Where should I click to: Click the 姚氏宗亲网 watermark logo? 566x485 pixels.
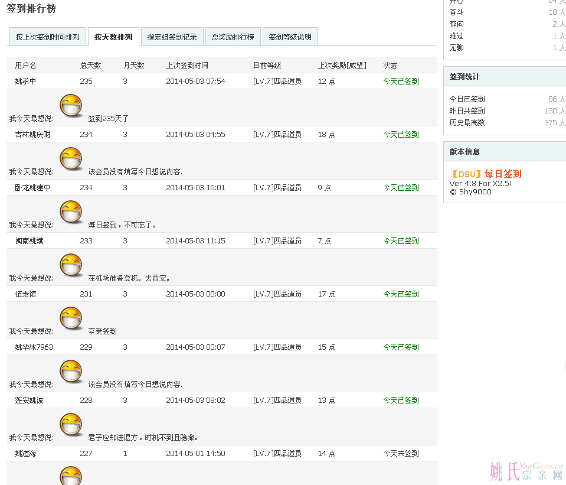pos(526,471)
